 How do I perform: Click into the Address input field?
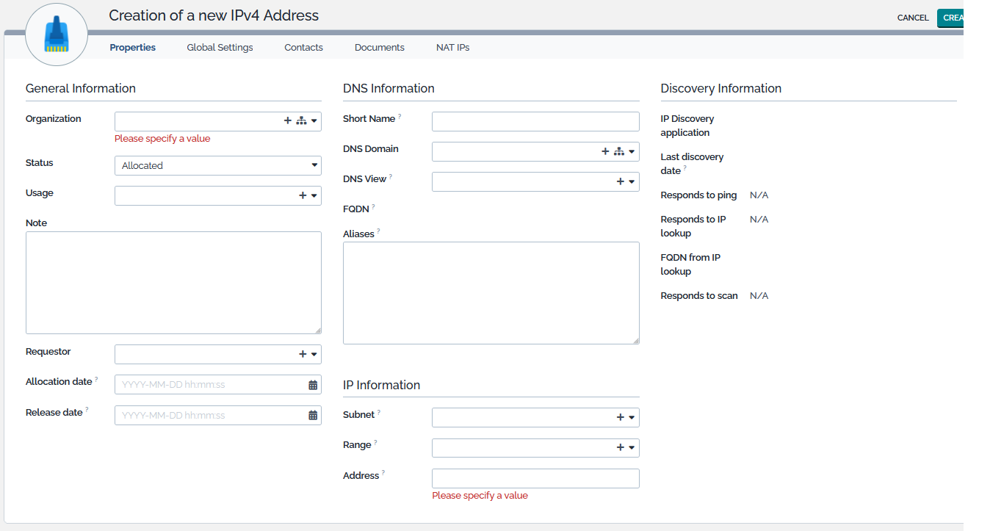click(535, 479)
